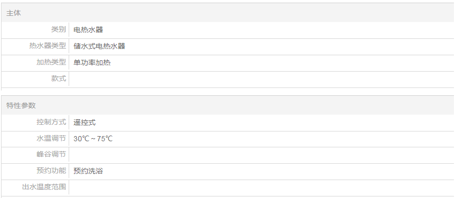This screenshot has width=456, height=198.
Task: Click the 特性参数 section header
Action: 21,105
